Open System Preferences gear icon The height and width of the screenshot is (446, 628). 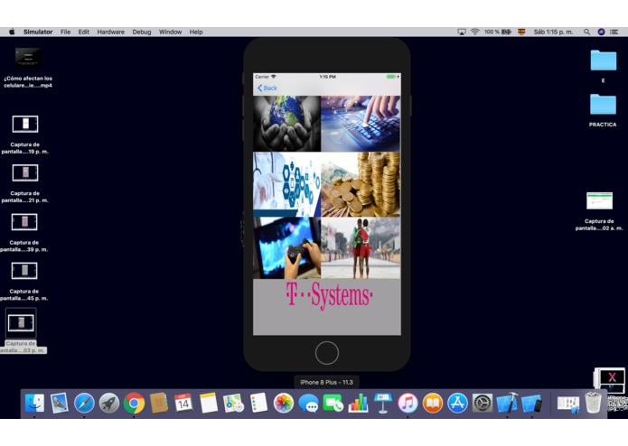pos(483,404)
